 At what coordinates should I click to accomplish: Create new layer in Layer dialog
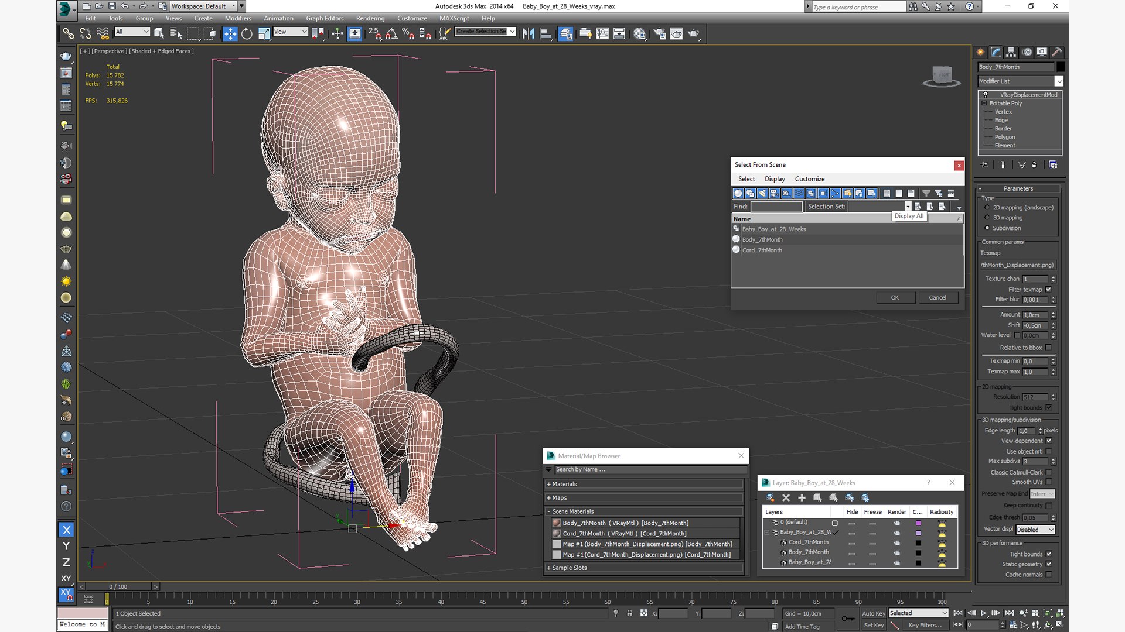(x=770, y=497)
